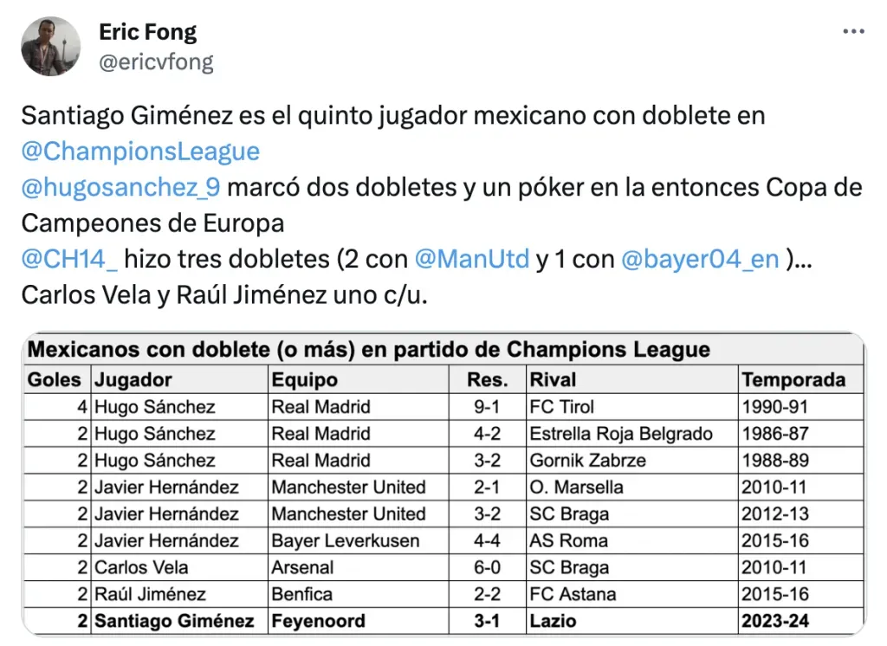Screen dimensions: 887x646
Task: Click the @ericvfong handle
Action: click(x=156, y=62)
